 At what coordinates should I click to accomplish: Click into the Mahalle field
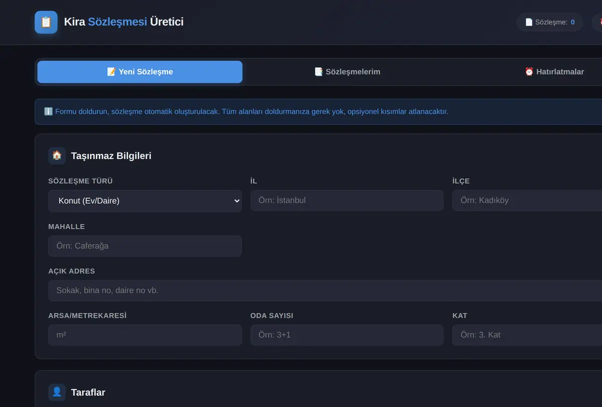[145, 246]
